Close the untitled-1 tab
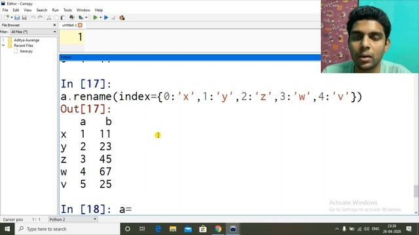Screen dimensions: 419x235 [x=80, y=25]
